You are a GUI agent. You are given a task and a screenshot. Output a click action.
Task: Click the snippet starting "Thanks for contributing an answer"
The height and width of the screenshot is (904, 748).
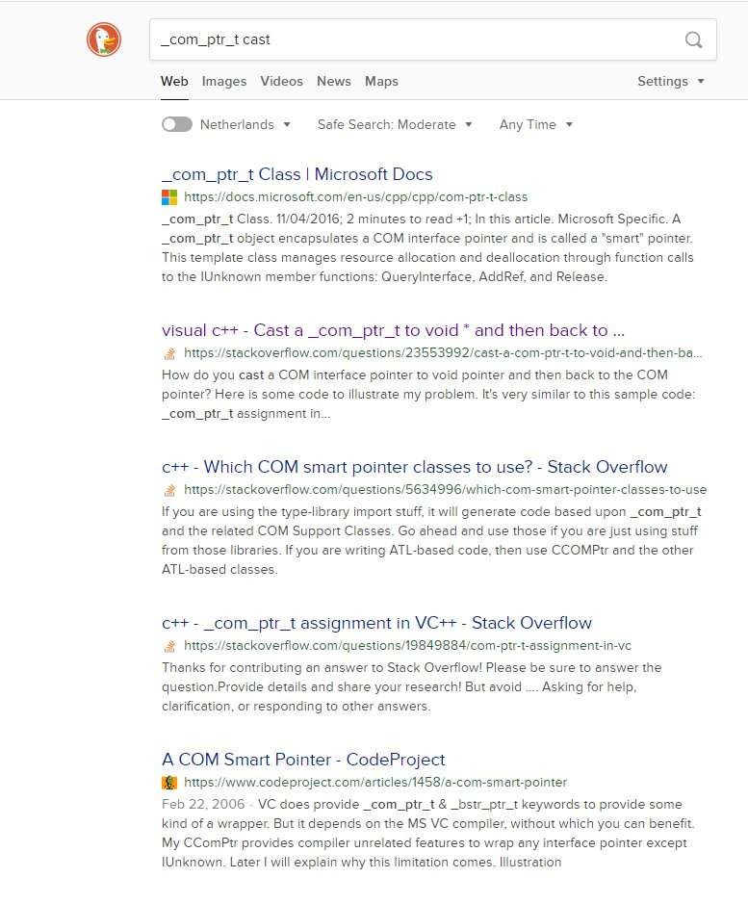pos(412,687)
